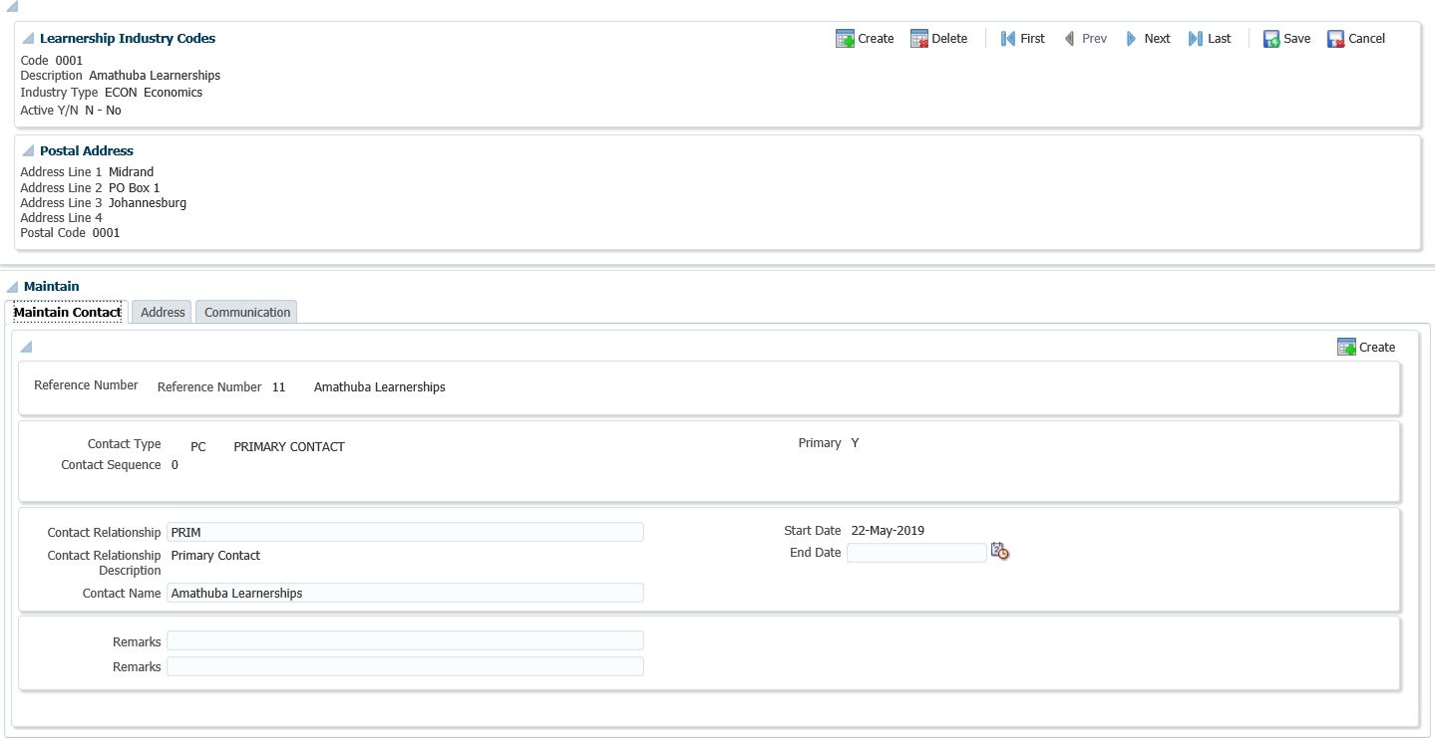Collapse the Maintain section

coord(12,287)
